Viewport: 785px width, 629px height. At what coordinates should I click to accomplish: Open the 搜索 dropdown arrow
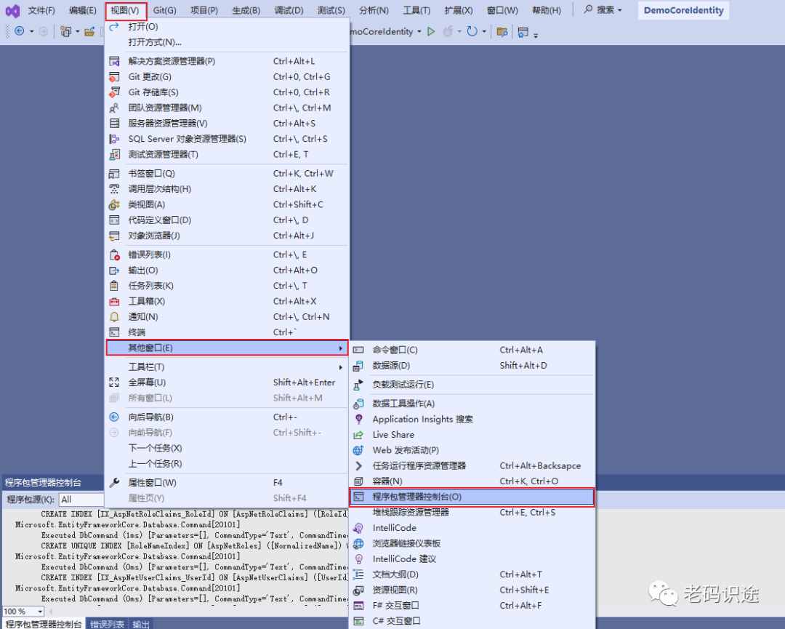pyautogui.click(x=620, y=10)
